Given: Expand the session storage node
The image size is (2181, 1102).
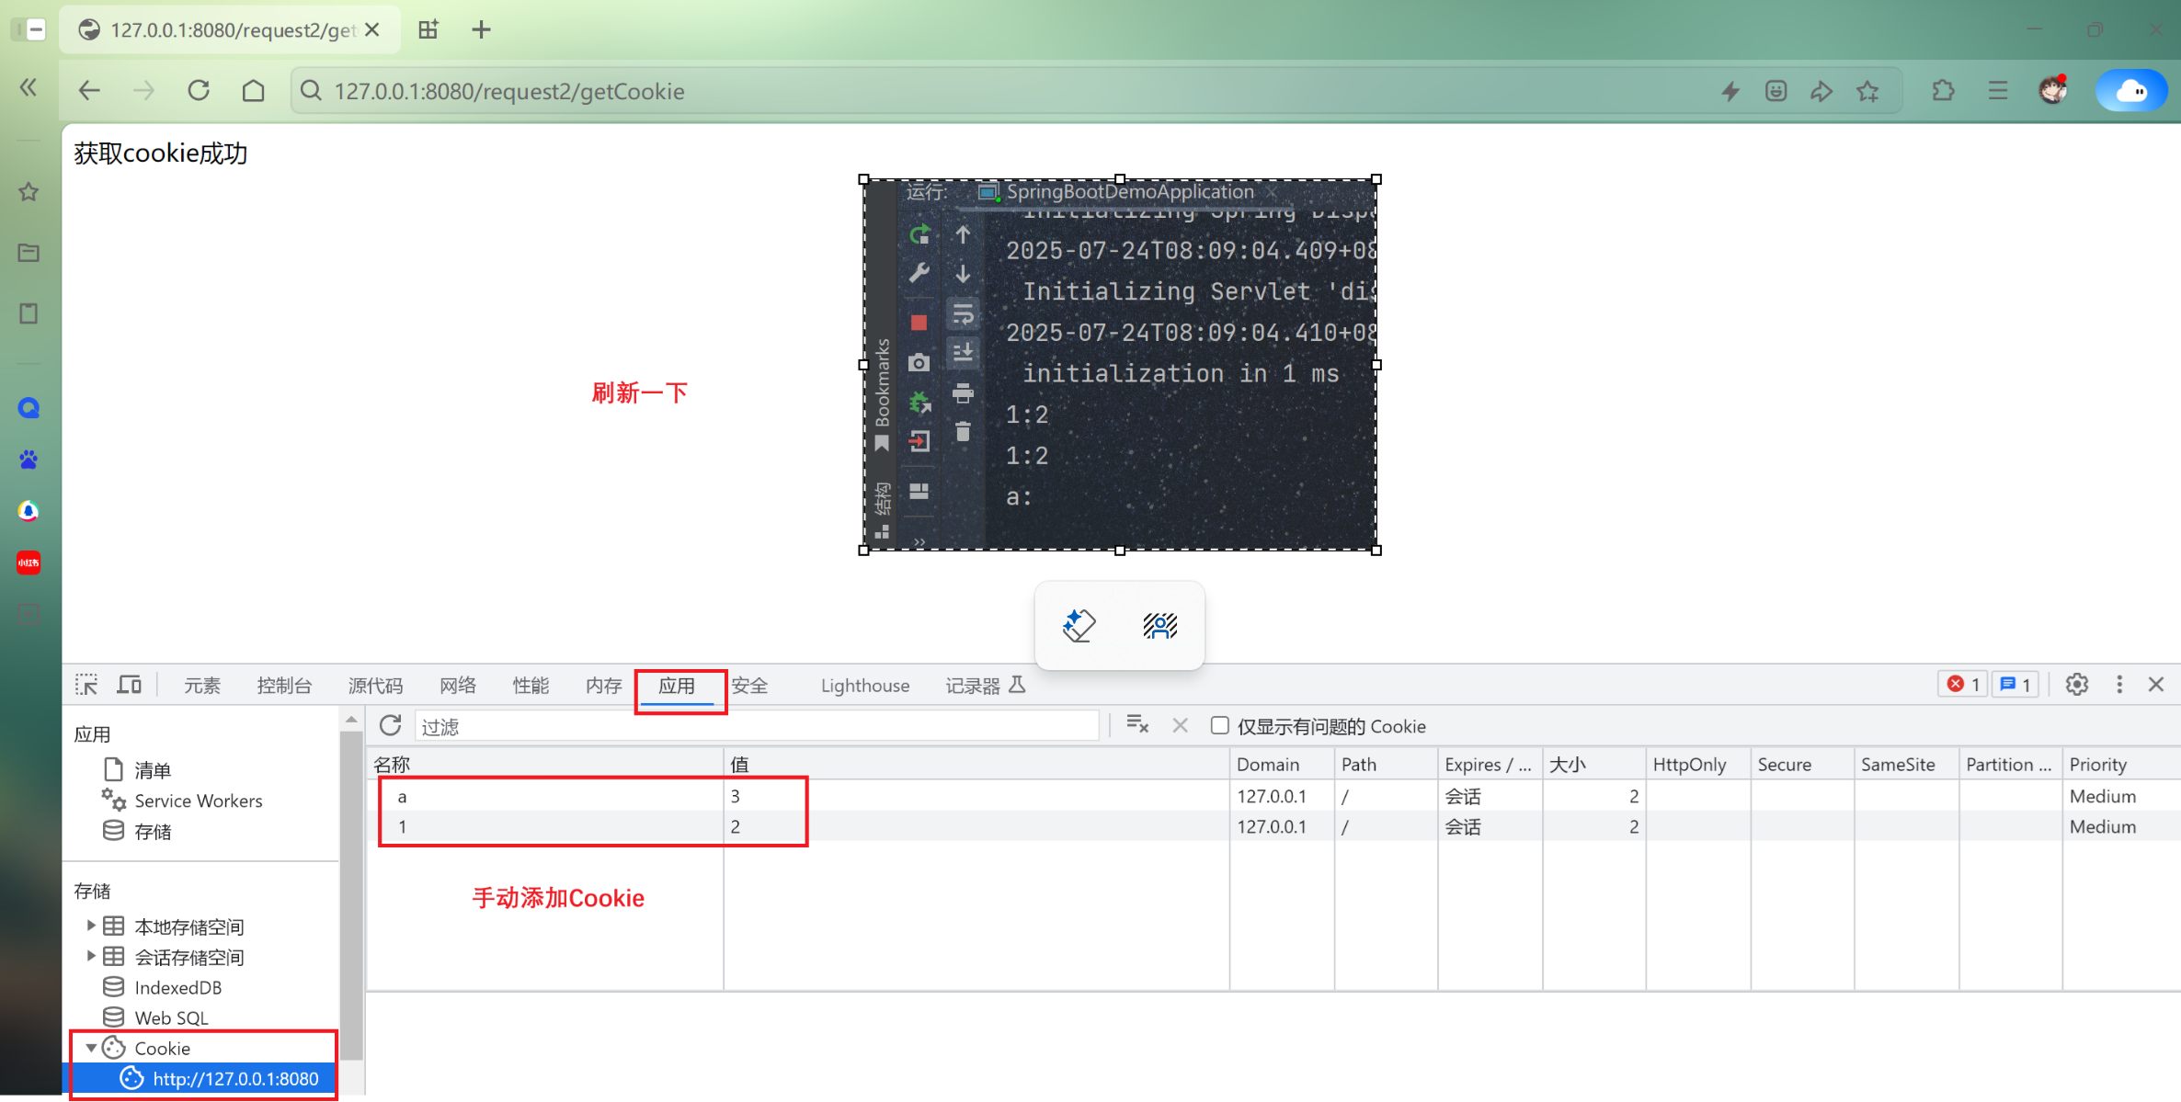Looking at the screenshot, I should pos(91,956).
